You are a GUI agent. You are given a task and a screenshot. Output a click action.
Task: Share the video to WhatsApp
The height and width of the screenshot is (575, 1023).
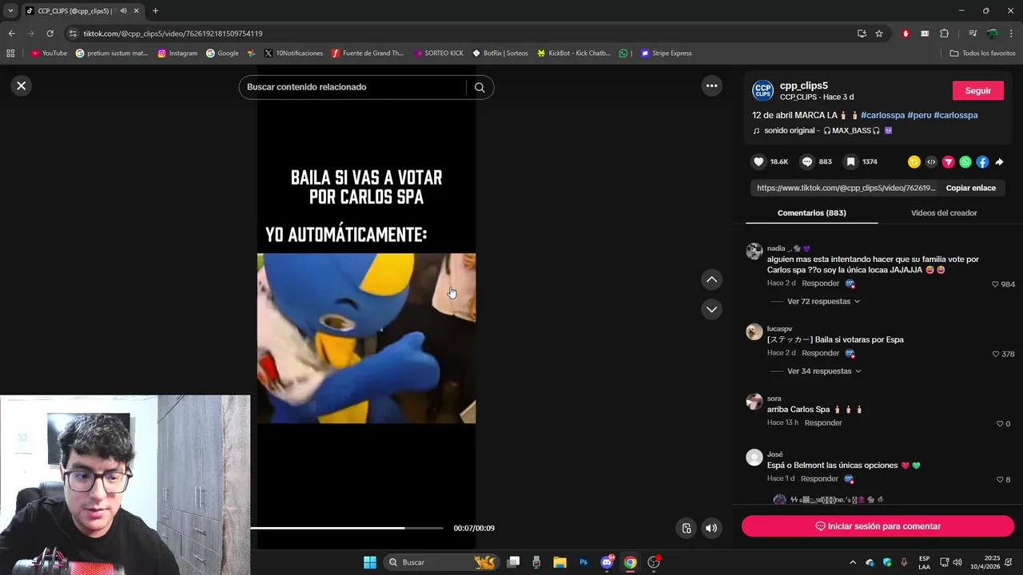click(x=965, y=162)
